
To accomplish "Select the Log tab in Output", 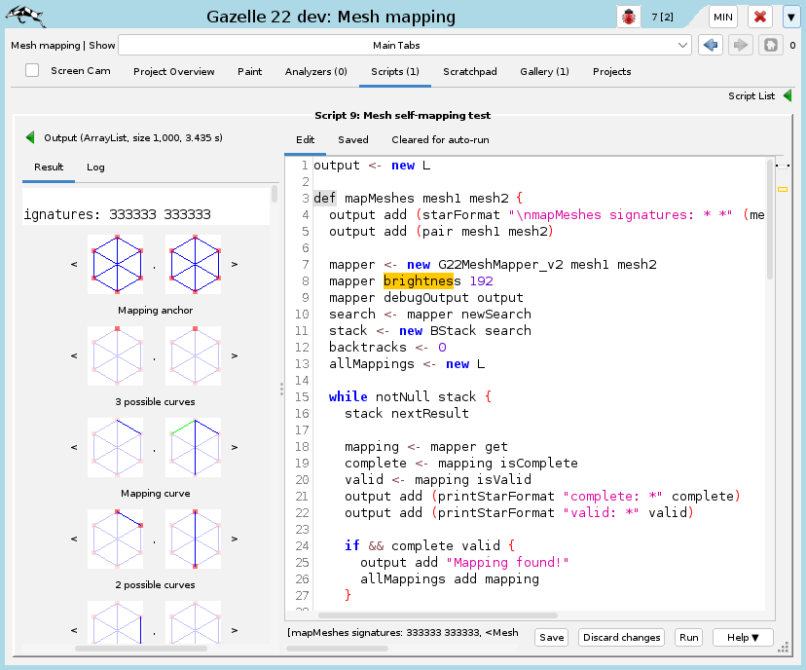I will (x=95, y=167).
